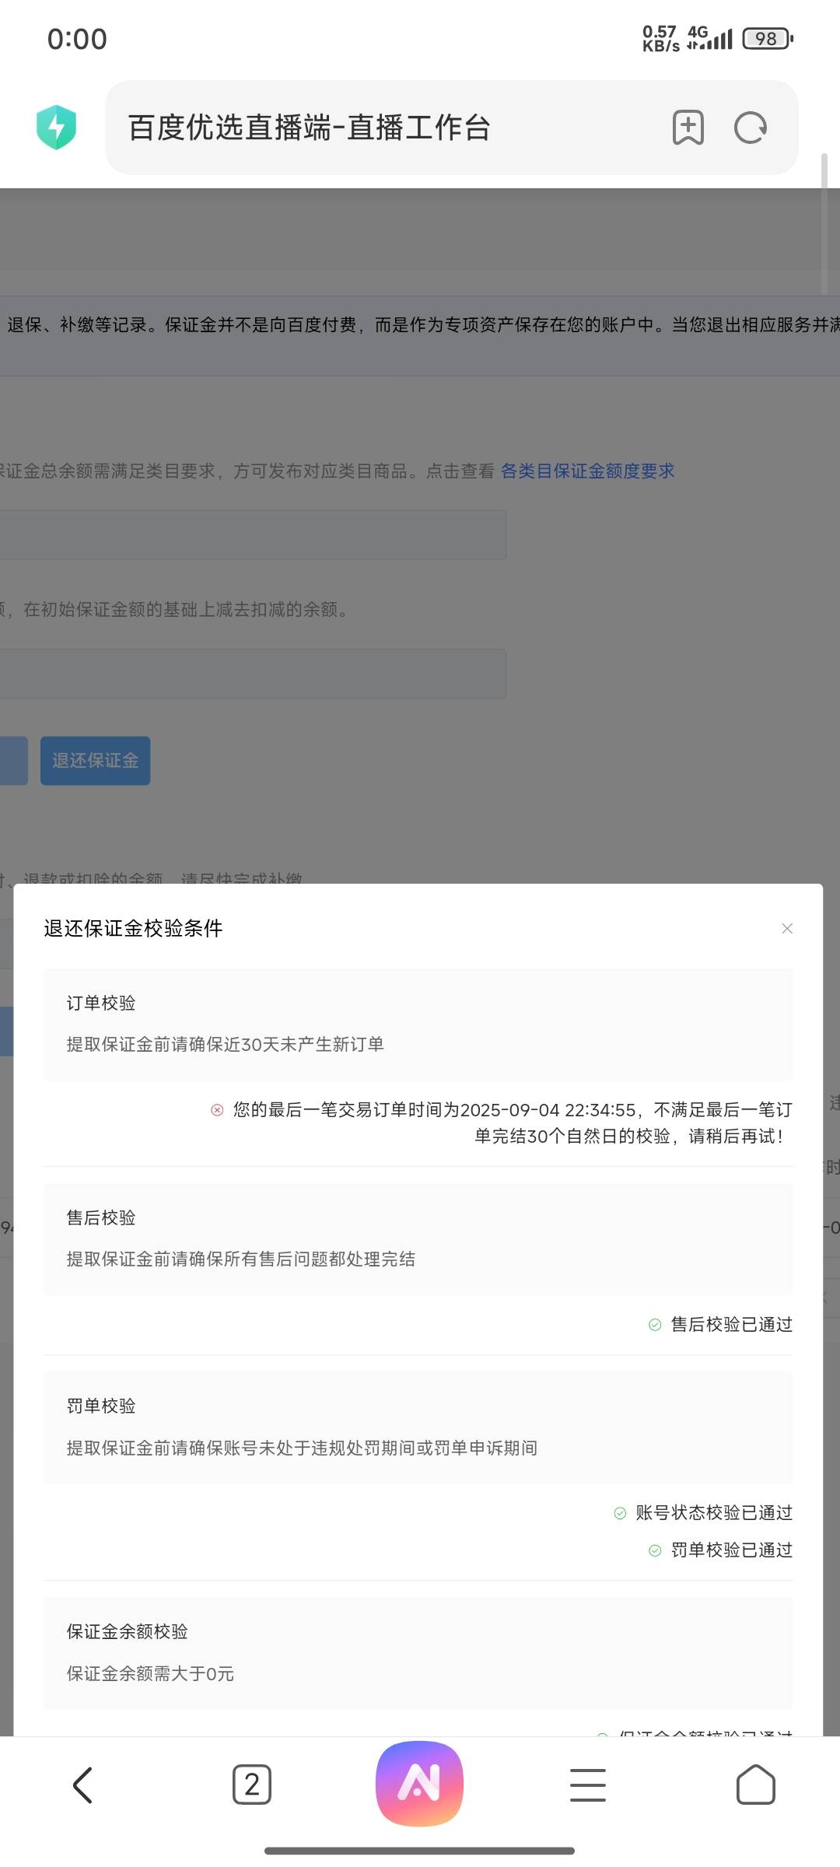Reload the page using the refresh icon
Image resolution: width=840 pixels, height=1867 pixels.
pyautogui.click(x=751, y=128)
